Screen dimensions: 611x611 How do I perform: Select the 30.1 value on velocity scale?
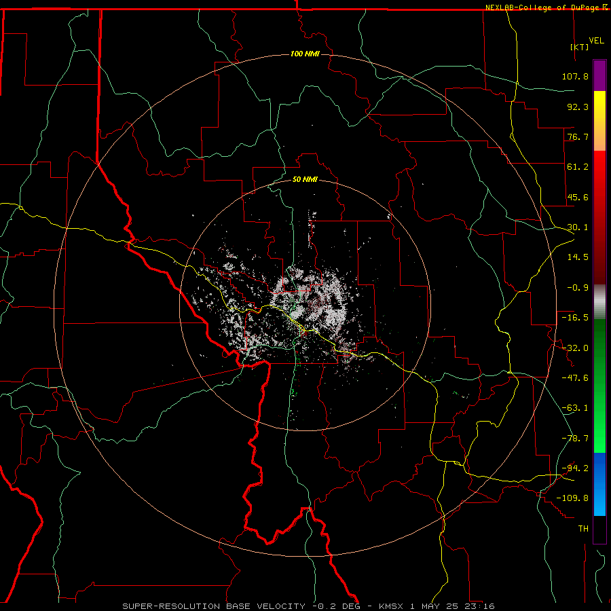[578, 227]
